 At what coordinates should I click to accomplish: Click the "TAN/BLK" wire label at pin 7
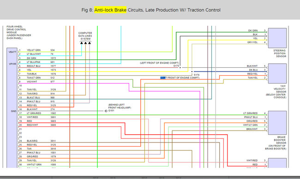31,74
